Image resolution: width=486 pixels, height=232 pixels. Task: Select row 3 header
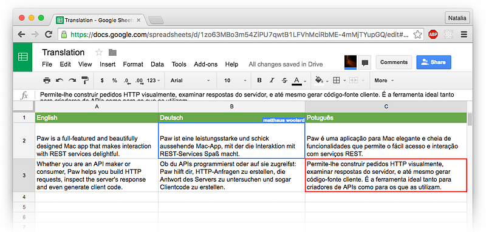click(x=24, y=176)
